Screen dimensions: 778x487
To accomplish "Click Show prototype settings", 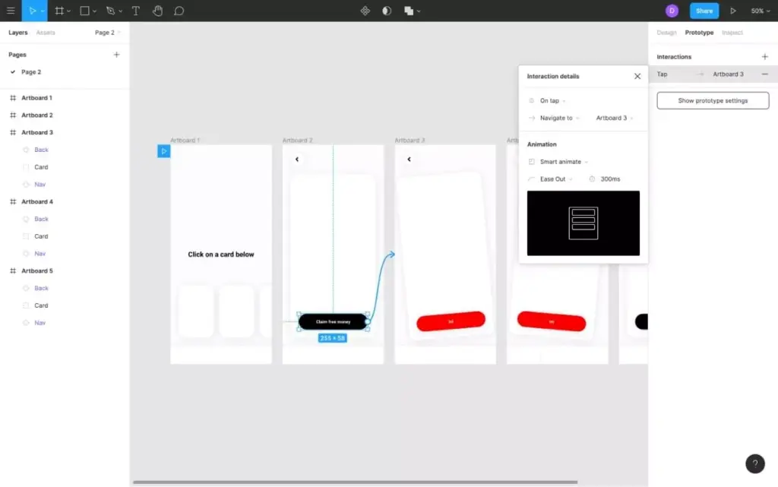I will (713, 100).
